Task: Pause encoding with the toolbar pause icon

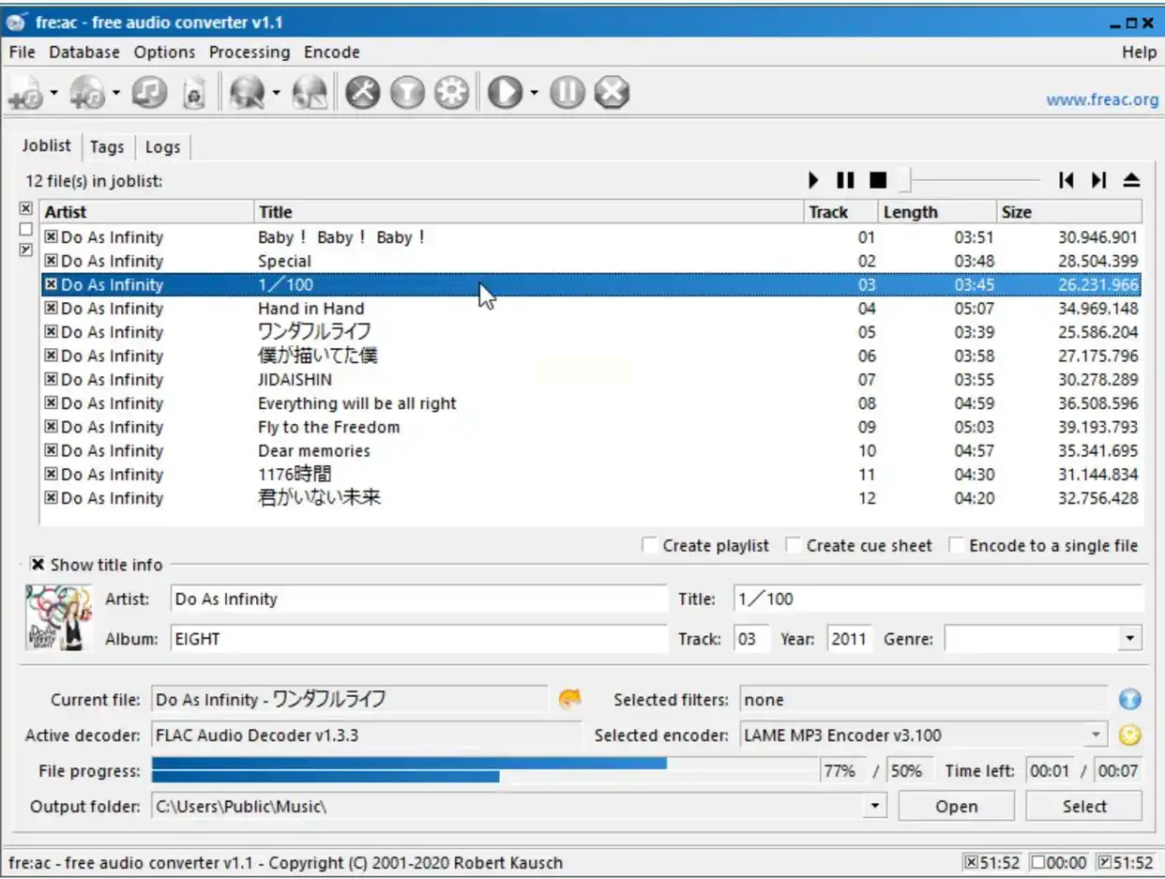Action: click(567, 92)
